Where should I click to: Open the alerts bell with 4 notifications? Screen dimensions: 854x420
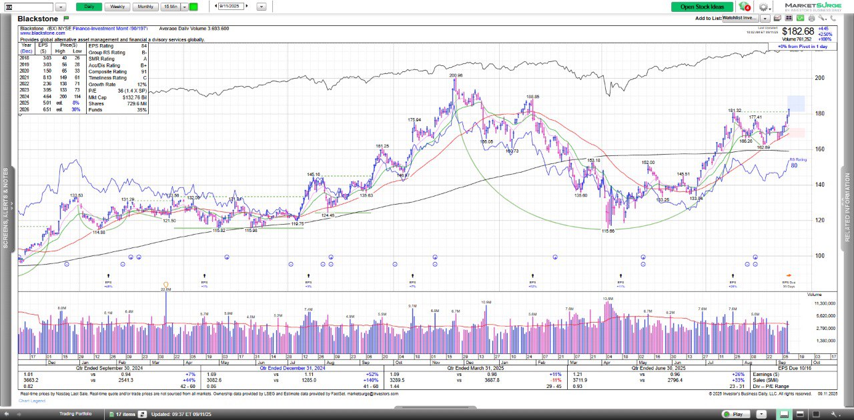tap(746, 7)
